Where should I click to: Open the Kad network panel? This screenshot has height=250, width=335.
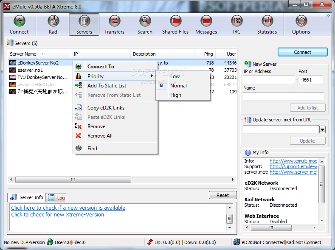coord(53,24)
